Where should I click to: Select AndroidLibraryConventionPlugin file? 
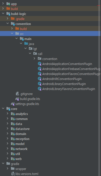[x=64, y=84]
